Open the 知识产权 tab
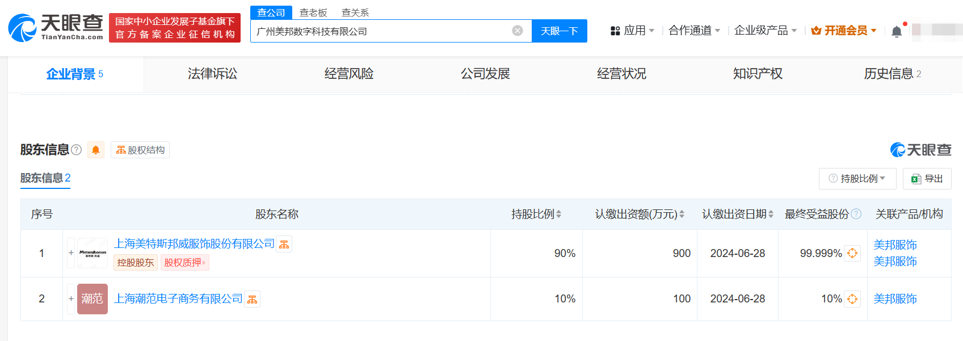This screenshot has height=341, width=963. (x=758, y=74)
